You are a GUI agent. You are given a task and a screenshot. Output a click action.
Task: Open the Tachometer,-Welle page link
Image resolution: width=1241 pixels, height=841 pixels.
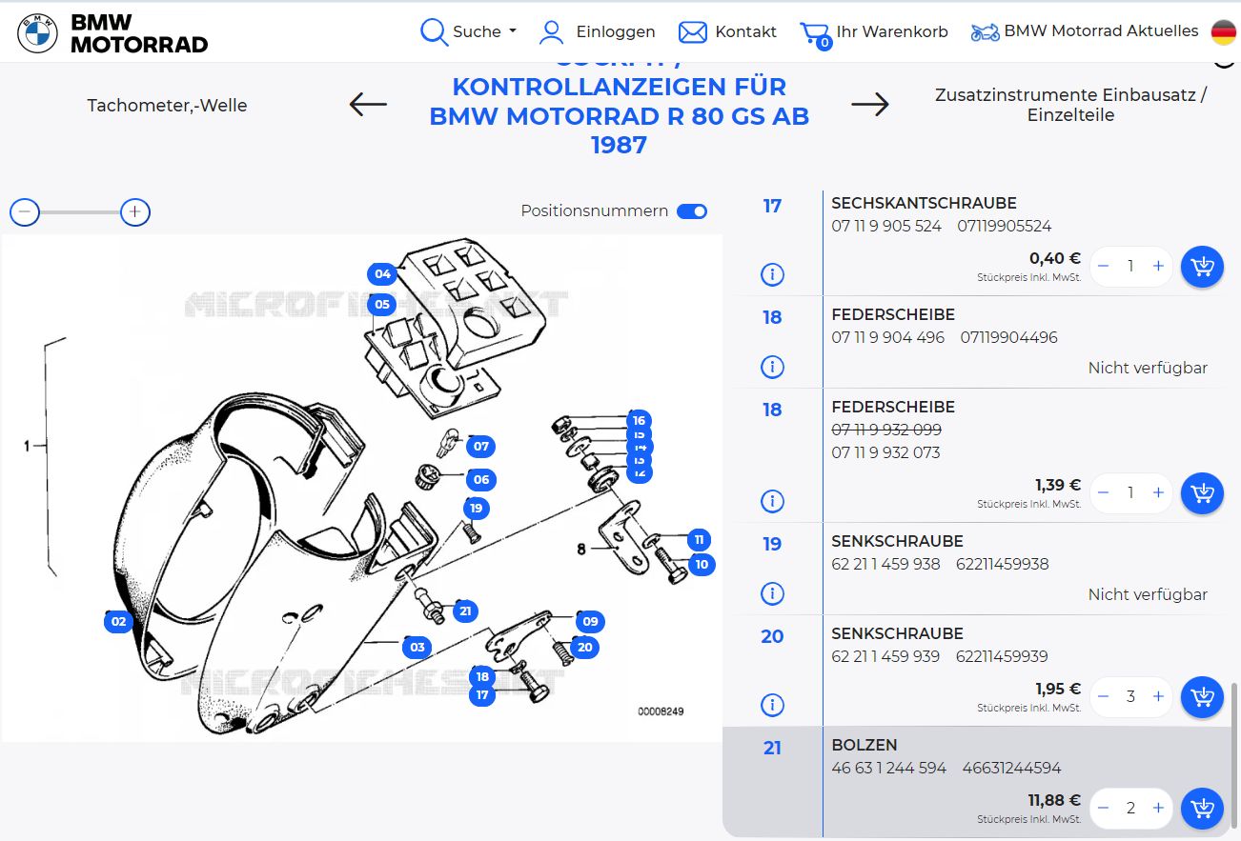(x=167, y=105)
